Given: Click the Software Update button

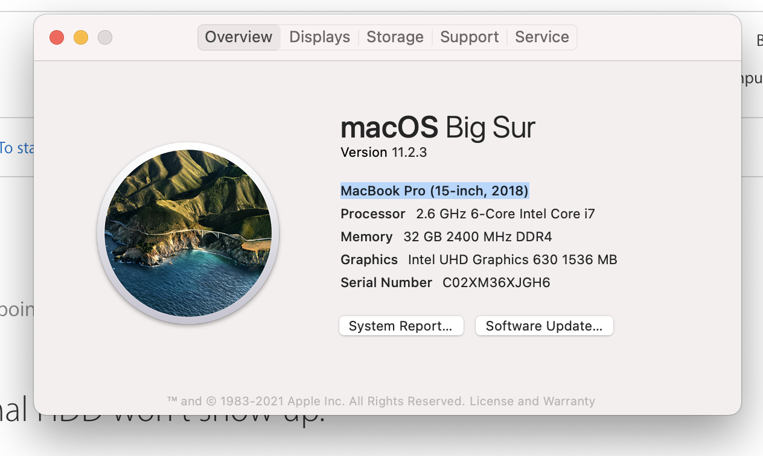Looking at the screenshot, I should click(544, 326).
